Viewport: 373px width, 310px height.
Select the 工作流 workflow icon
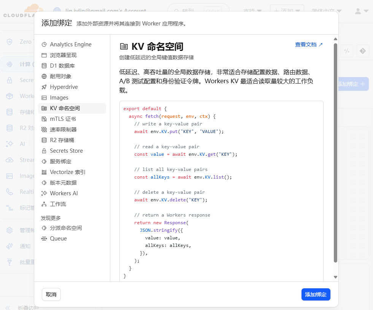pos(44,204)
